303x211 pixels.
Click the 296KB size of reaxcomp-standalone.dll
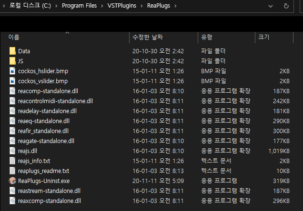pyautogui.click(x=282, y=201)
